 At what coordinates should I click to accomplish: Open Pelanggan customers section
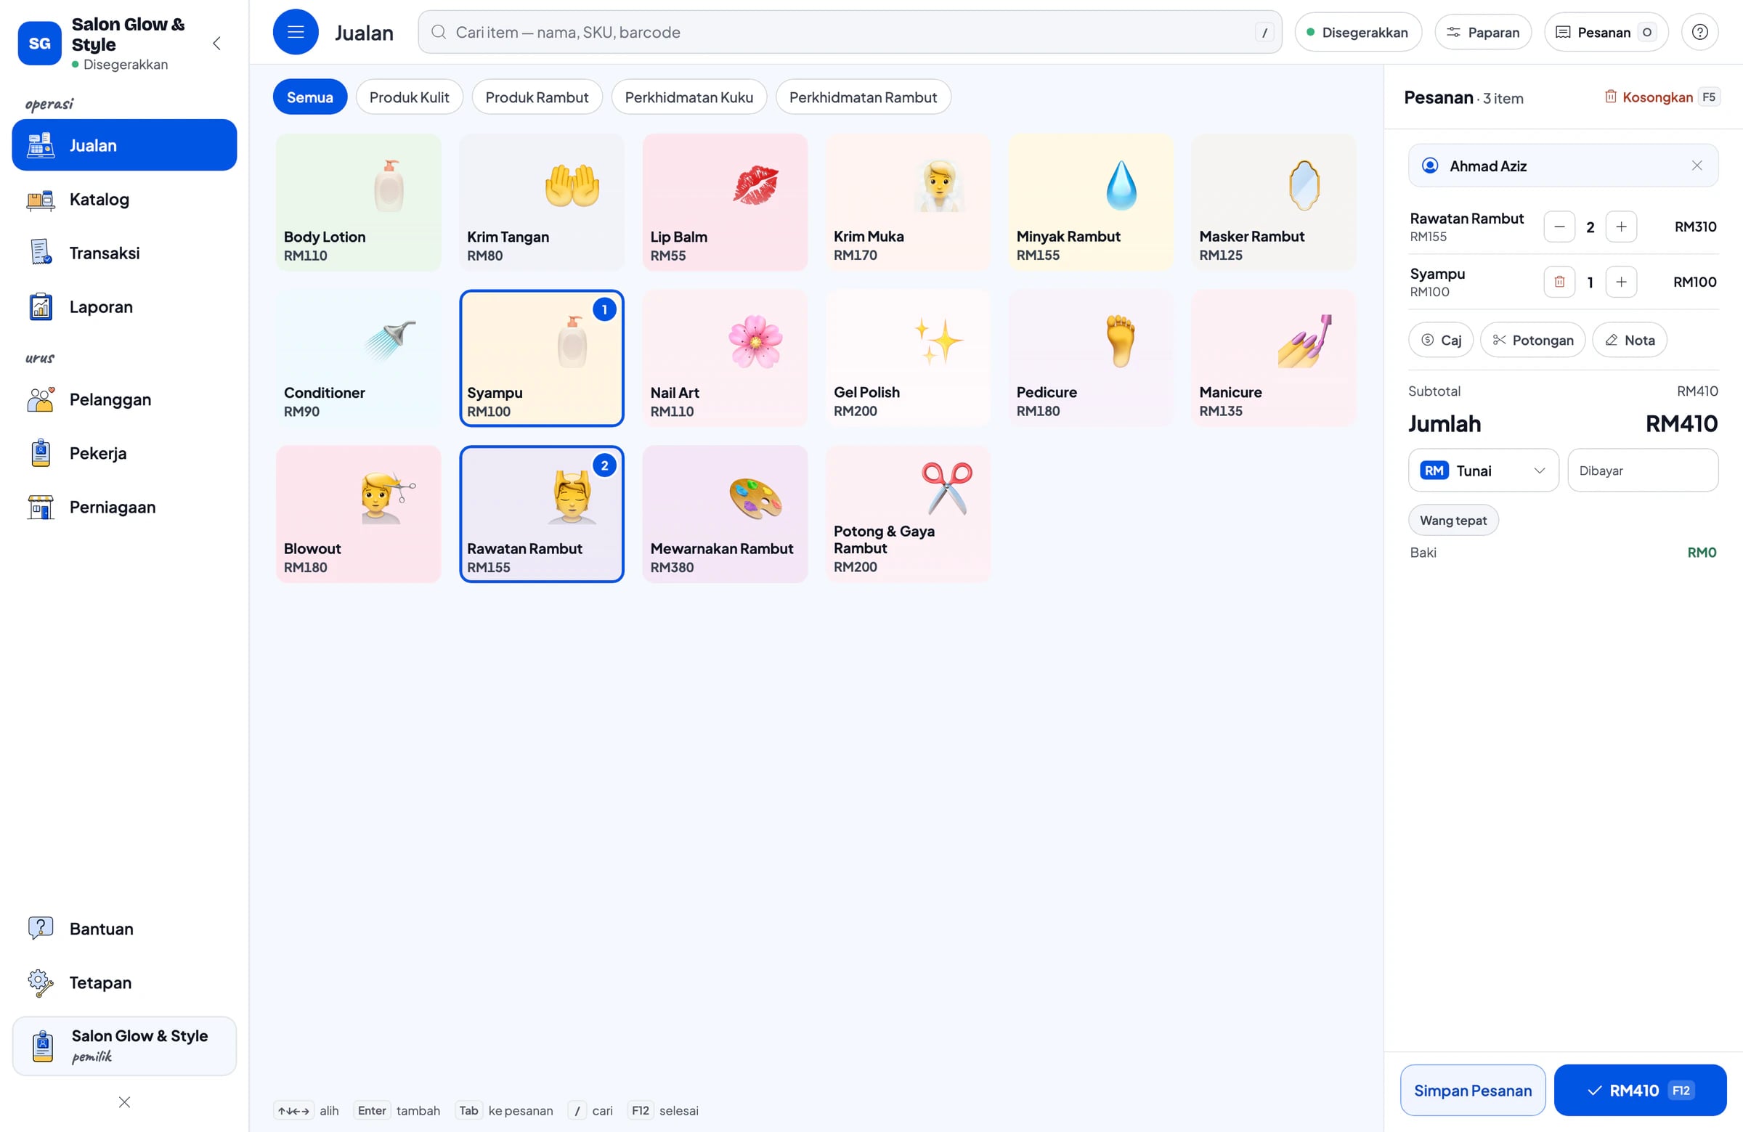[x=124, y=399]
